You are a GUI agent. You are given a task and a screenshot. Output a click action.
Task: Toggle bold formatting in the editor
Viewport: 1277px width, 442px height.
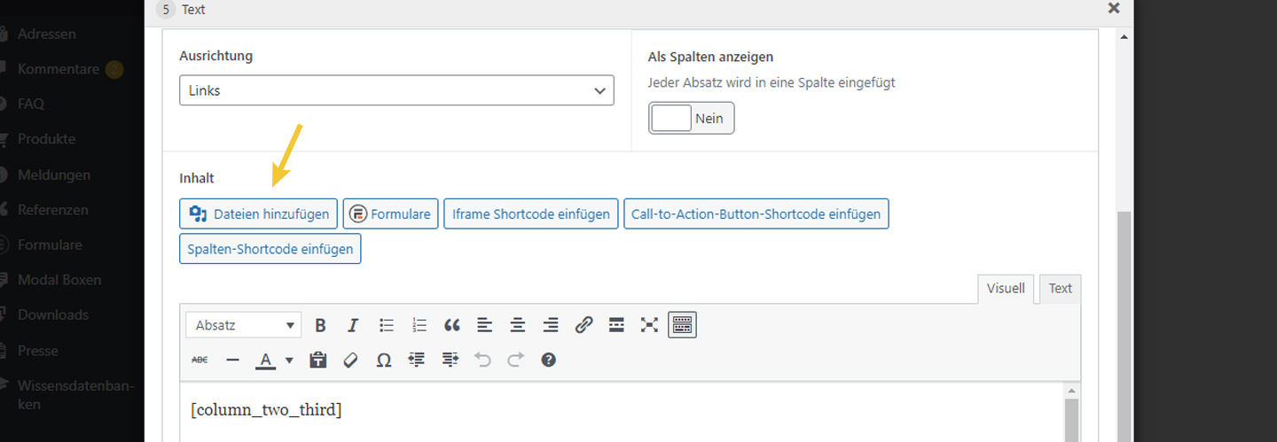(x=321, y=325)
